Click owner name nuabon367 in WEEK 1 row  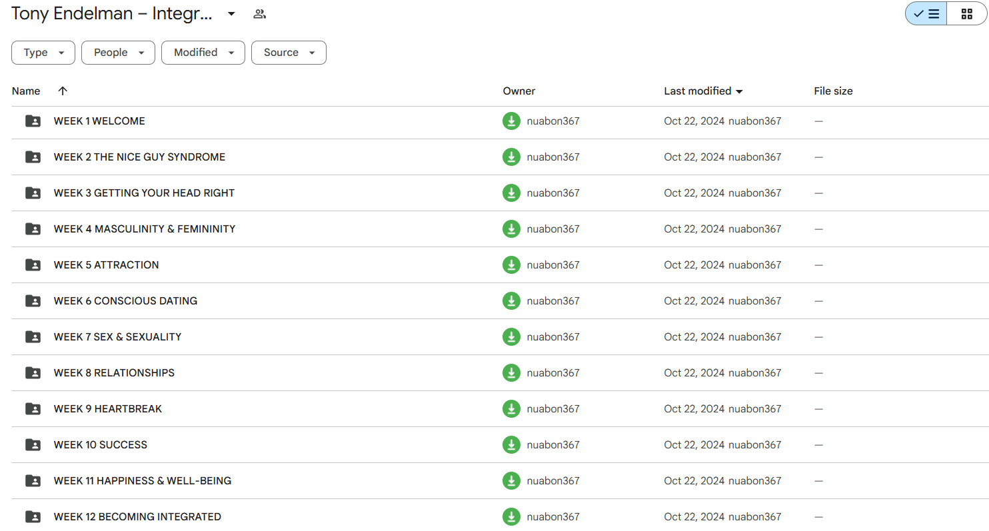click(553, 121)
